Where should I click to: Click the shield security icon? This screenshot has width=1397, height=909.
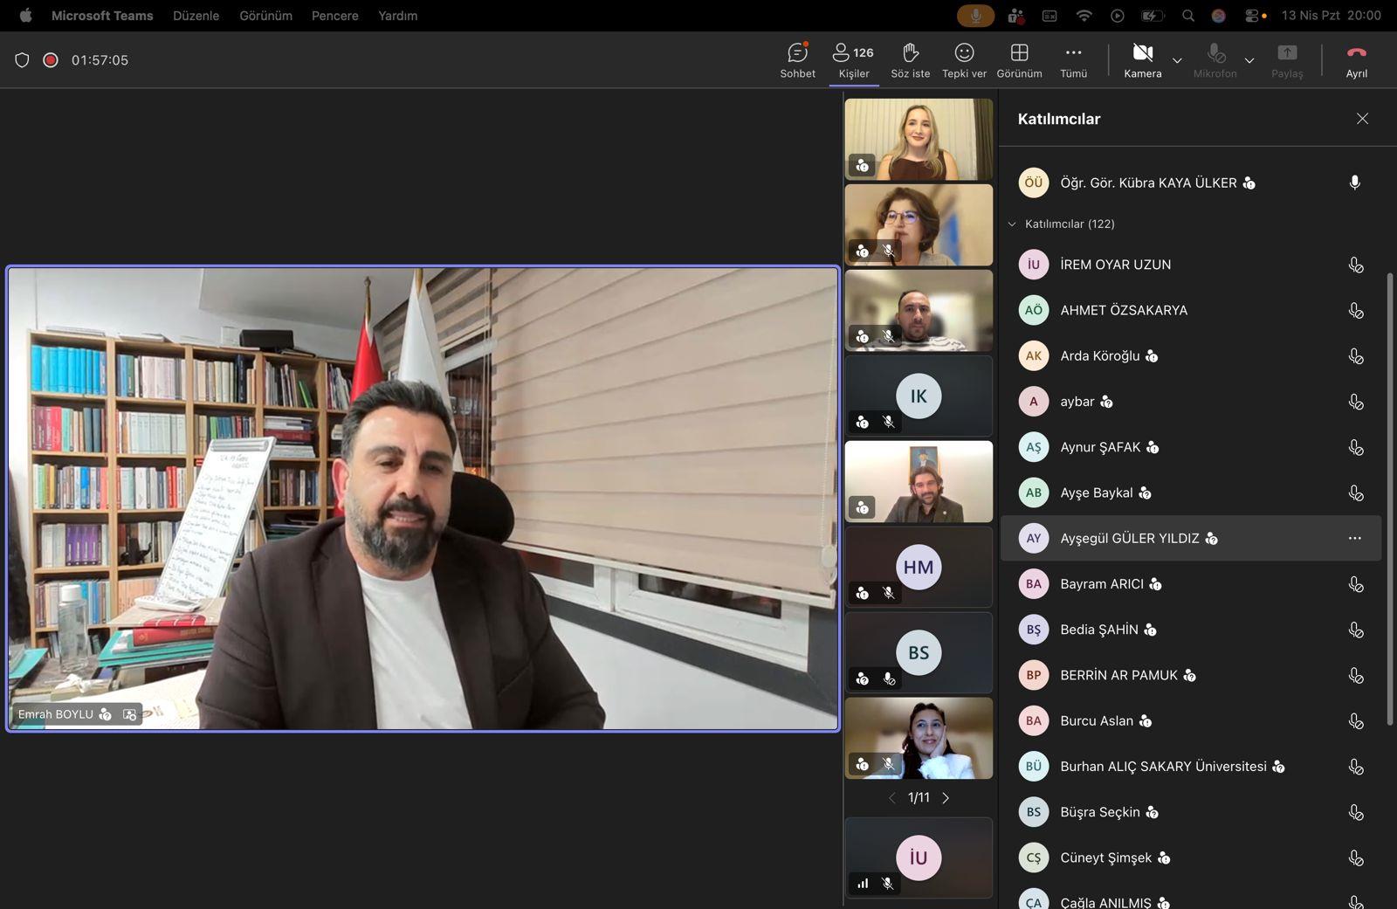[x=23, y=60]
